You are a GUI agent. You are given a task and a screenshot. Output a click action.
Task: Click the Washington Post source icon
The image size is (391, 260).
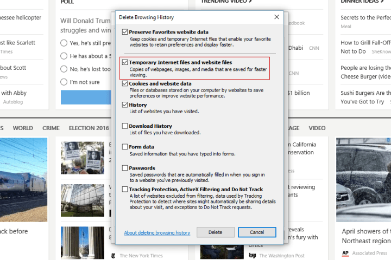[x=253, y=256]
